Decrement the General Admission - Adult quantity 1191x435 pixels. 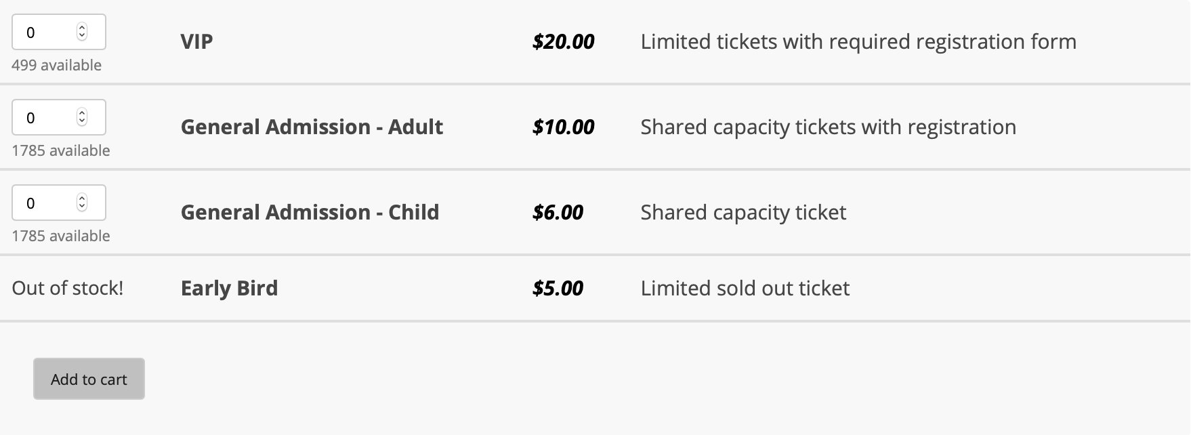pos(82,121)
